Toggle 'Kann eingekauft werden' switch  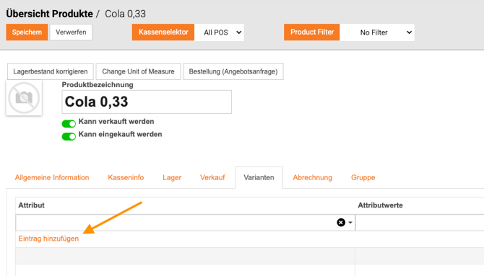click(x=69, y=136)
